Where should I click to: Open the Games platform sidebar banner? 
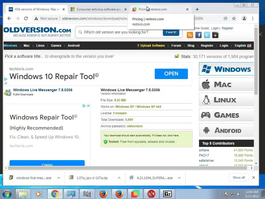click(226, 115)
